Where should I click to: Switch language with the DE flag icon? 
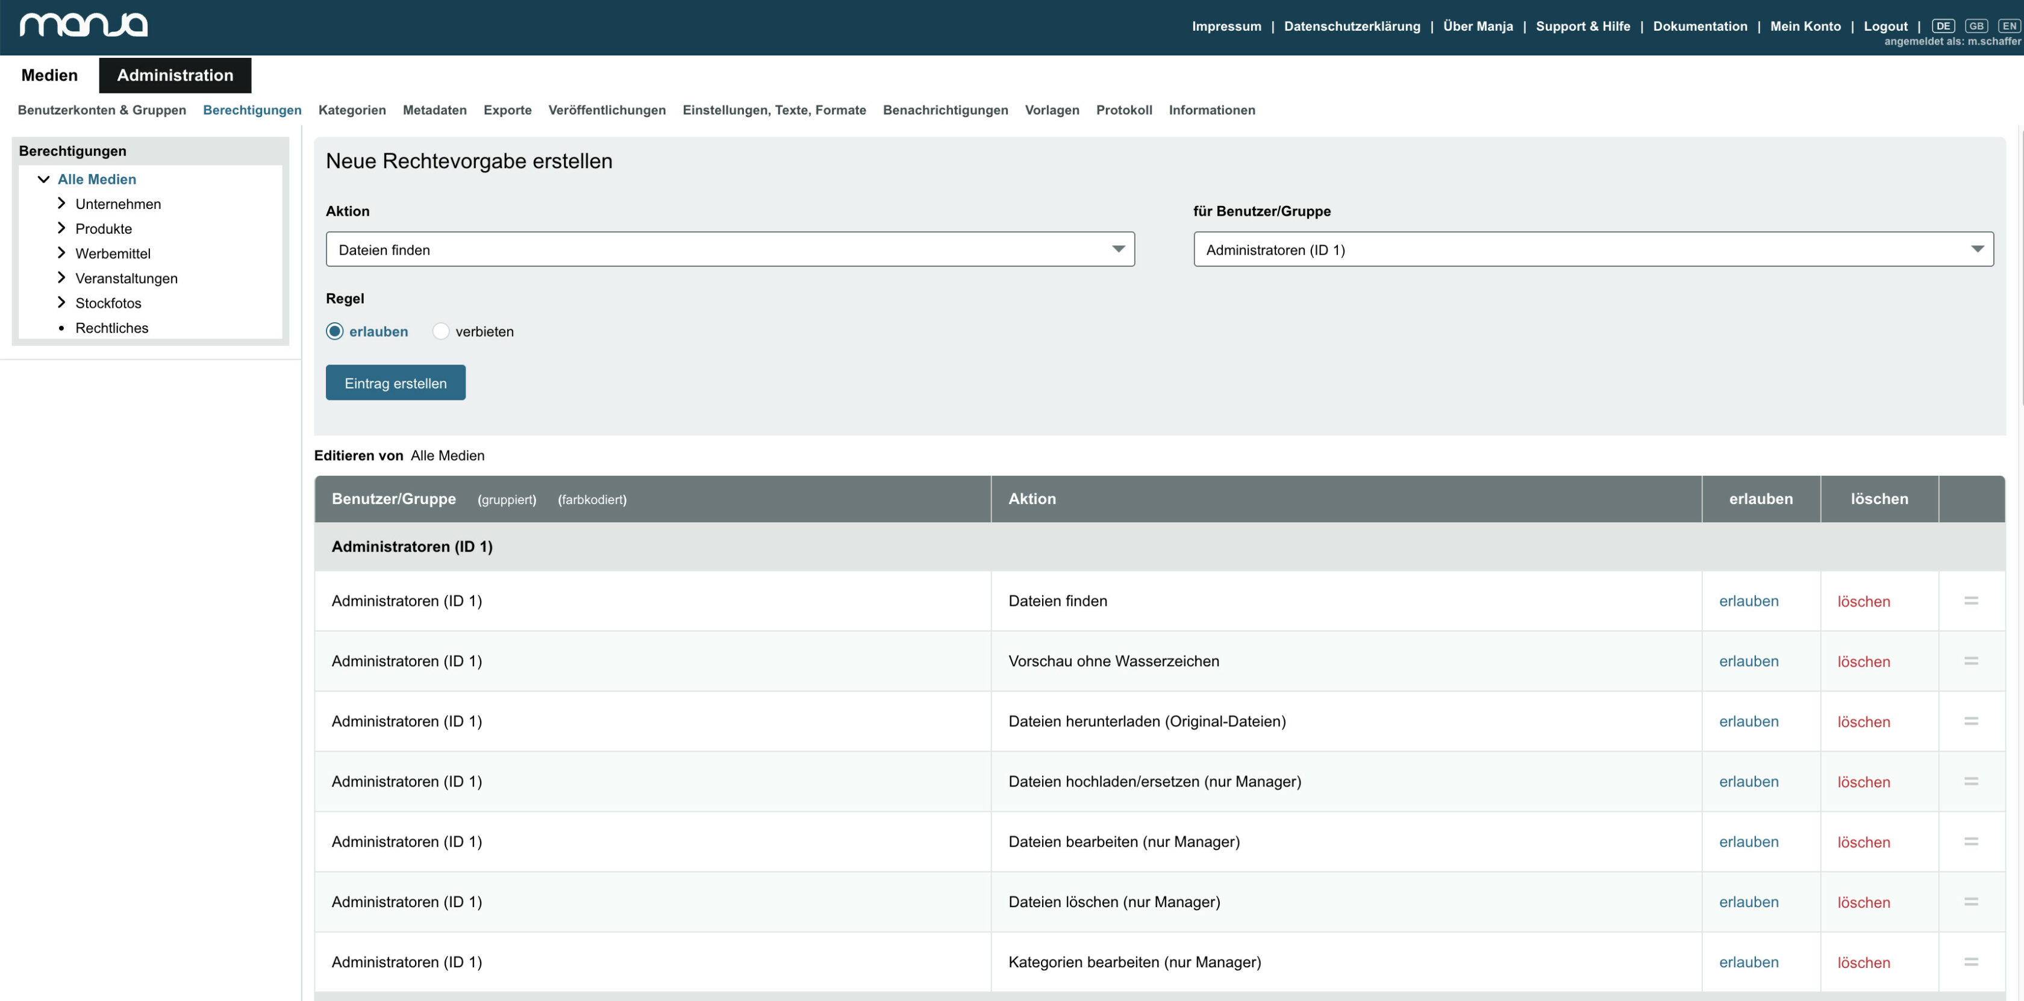tap(1942, 26)
